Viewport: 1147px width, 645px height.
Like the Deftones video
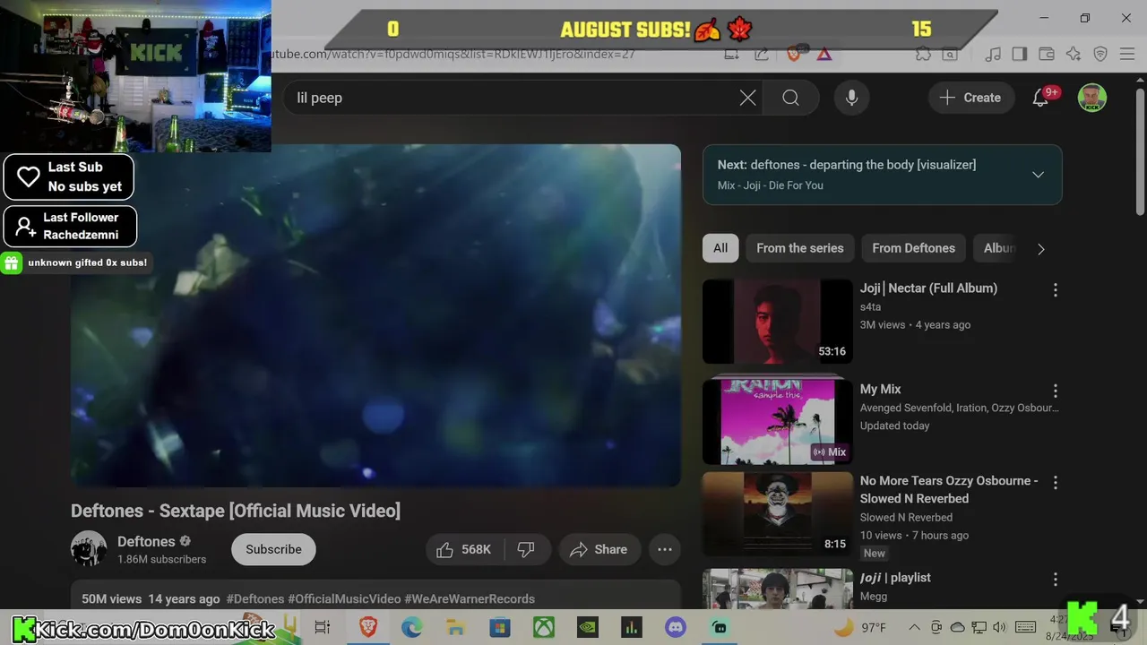[x=464, y=549]
